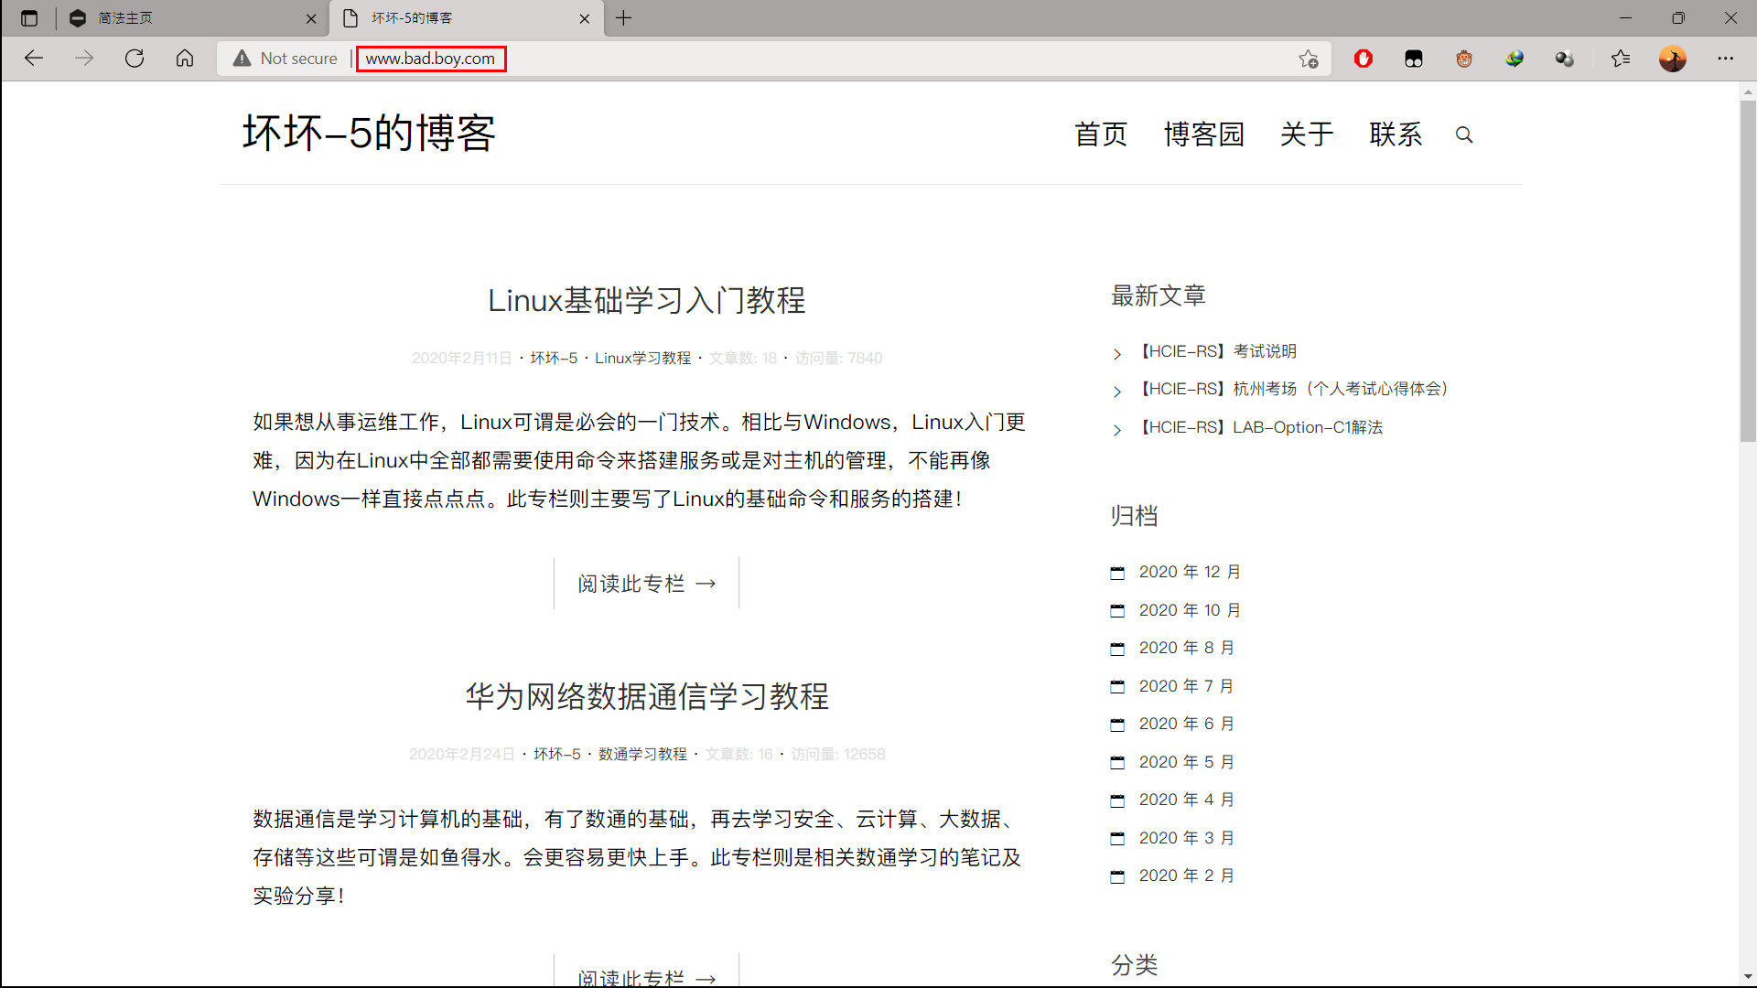Open the blog's search magnifier

coord(1464,134)
